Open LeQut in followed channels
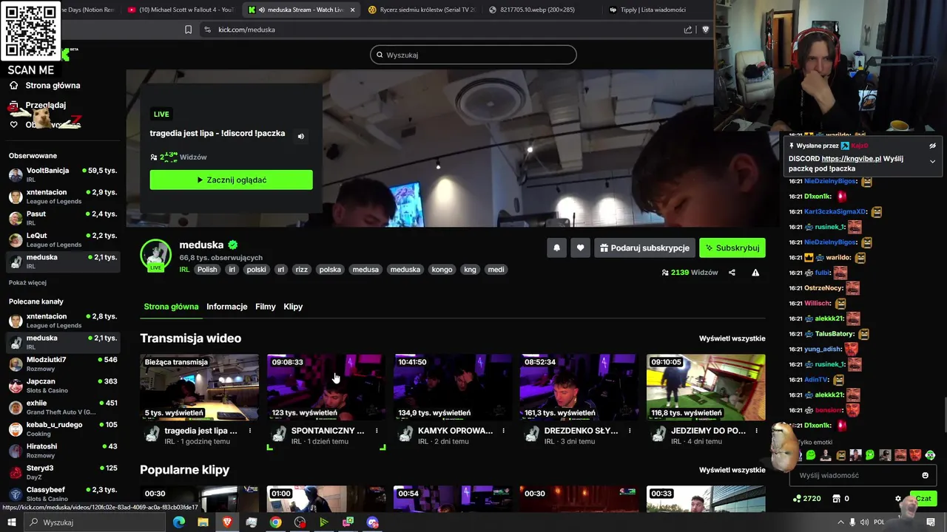The height and width of the screenshot is (532, 947). [x=62, y=239]
